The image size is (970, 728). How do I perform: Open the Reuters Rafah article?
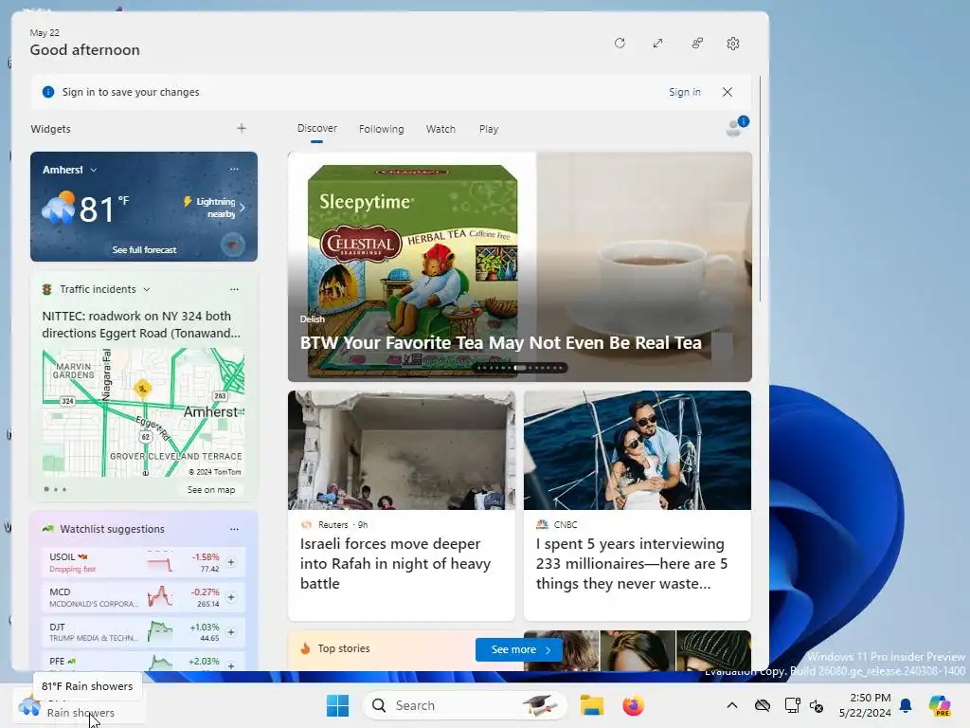click(x=401, y=505)
